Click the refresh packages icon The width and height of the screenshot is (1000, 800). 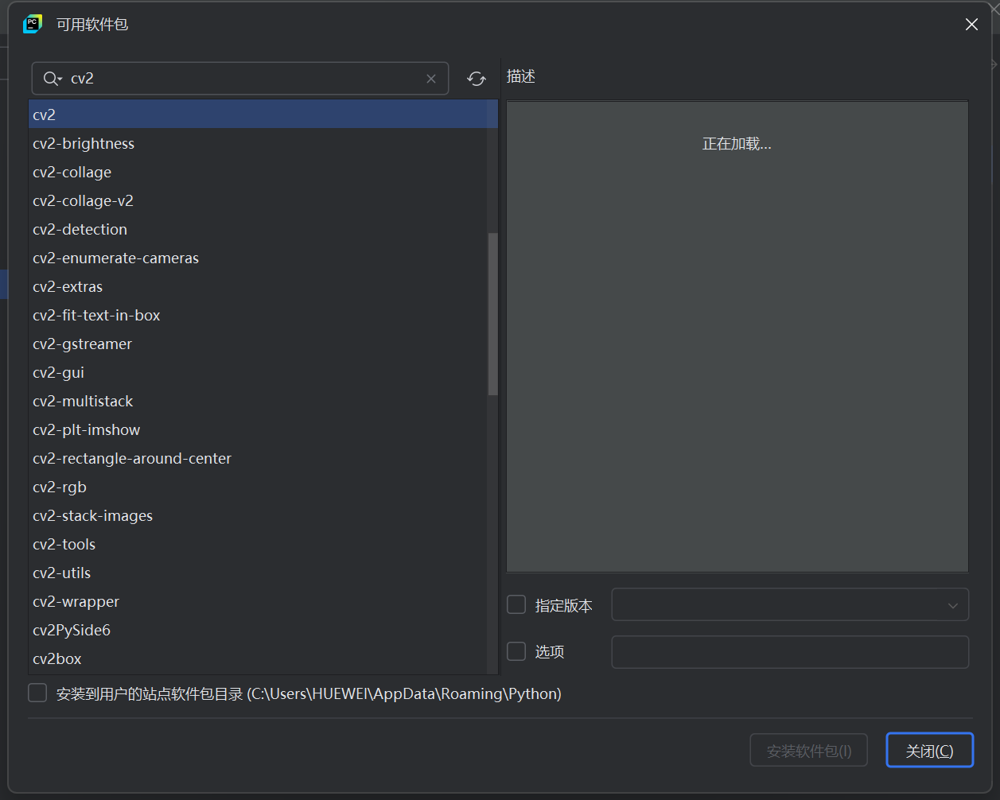tap(476, 78)
